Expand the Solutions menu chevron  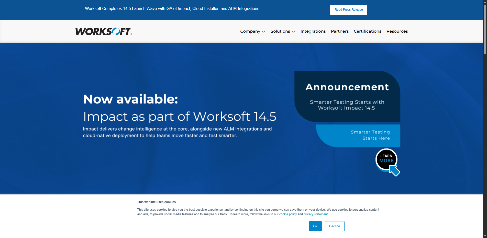point(293,32)
